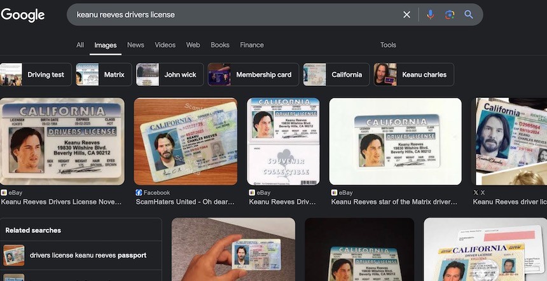Viewport: 547px width, 281px height.
Task: Submit search with magnifying glass icon
Action: 469,15
